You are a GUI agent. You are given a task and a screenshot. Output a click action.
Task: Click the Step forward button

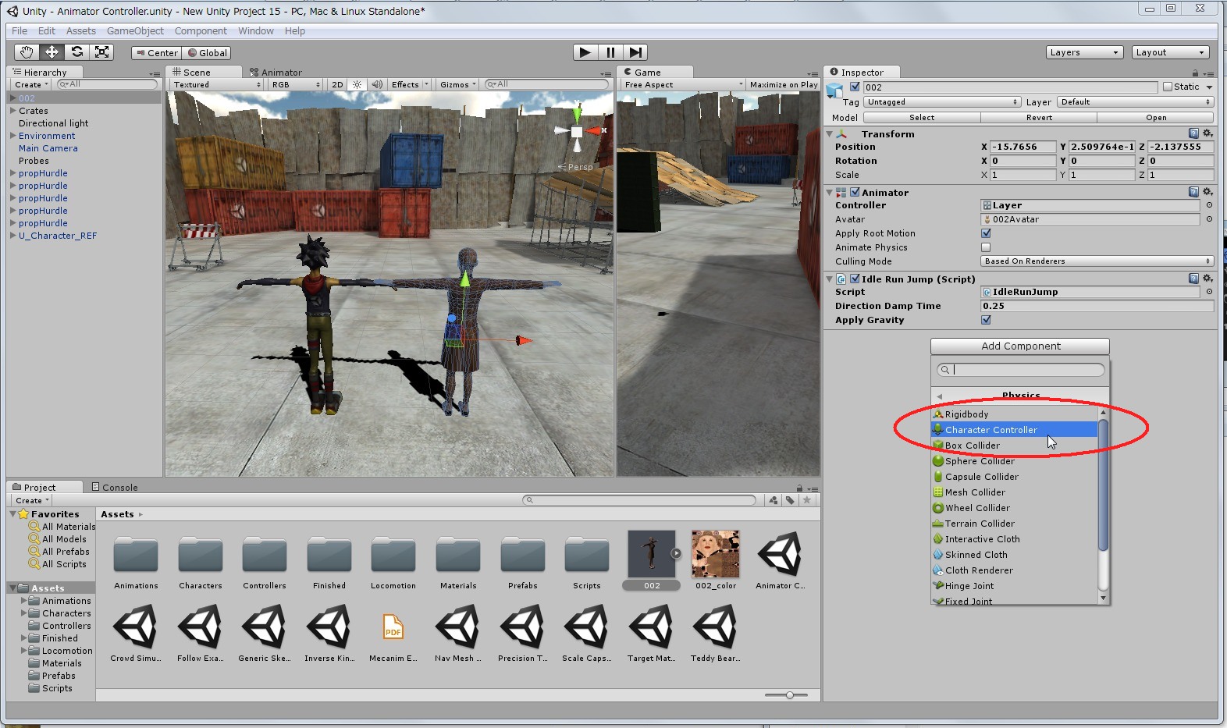[636, 52]
